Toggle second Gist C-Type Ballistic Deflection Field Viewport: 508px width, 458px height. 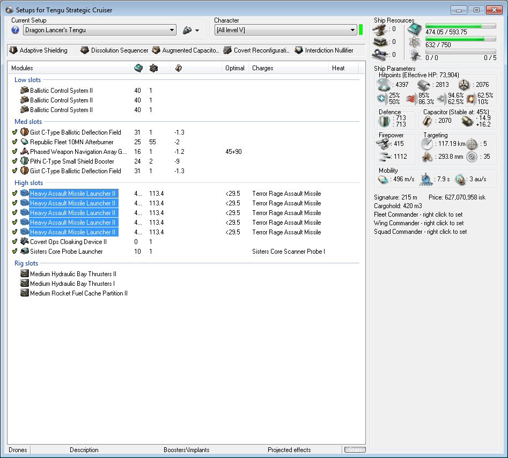14,171
